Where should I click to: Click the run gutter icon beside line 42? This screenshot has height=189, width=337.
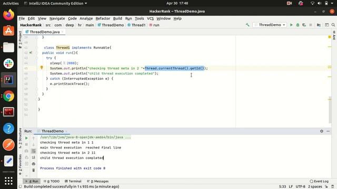click(x=31, y=52)
